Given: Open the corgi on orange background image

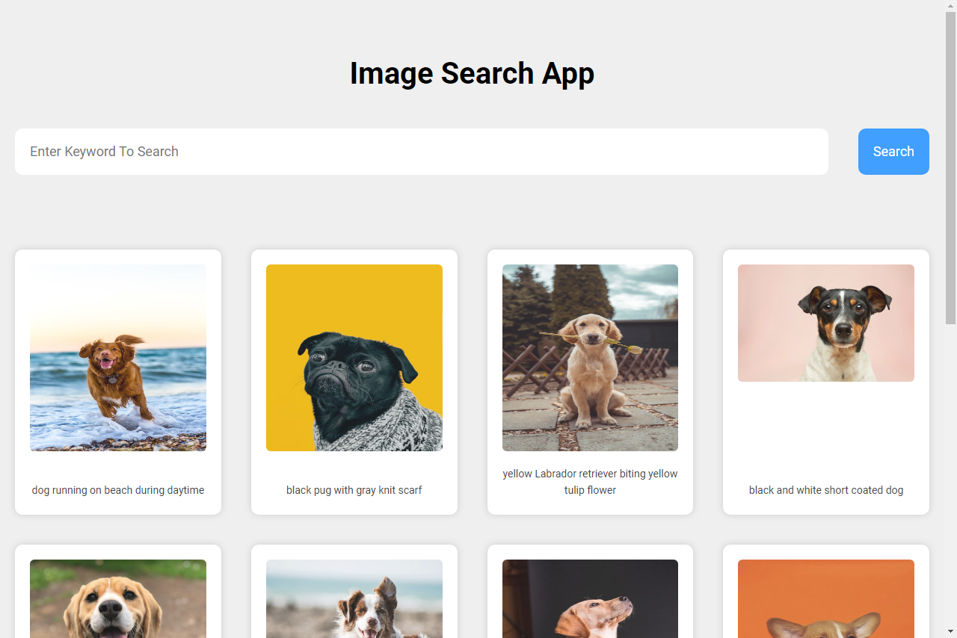Looking at the screenshot, I should tap(825, 598).
